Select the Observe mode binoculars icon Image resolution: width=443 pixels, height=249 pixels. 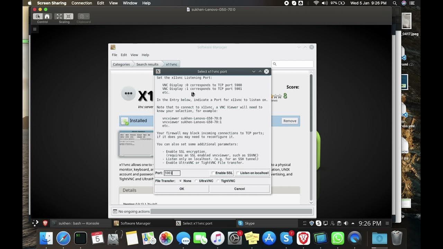click(x=47, y=16)
